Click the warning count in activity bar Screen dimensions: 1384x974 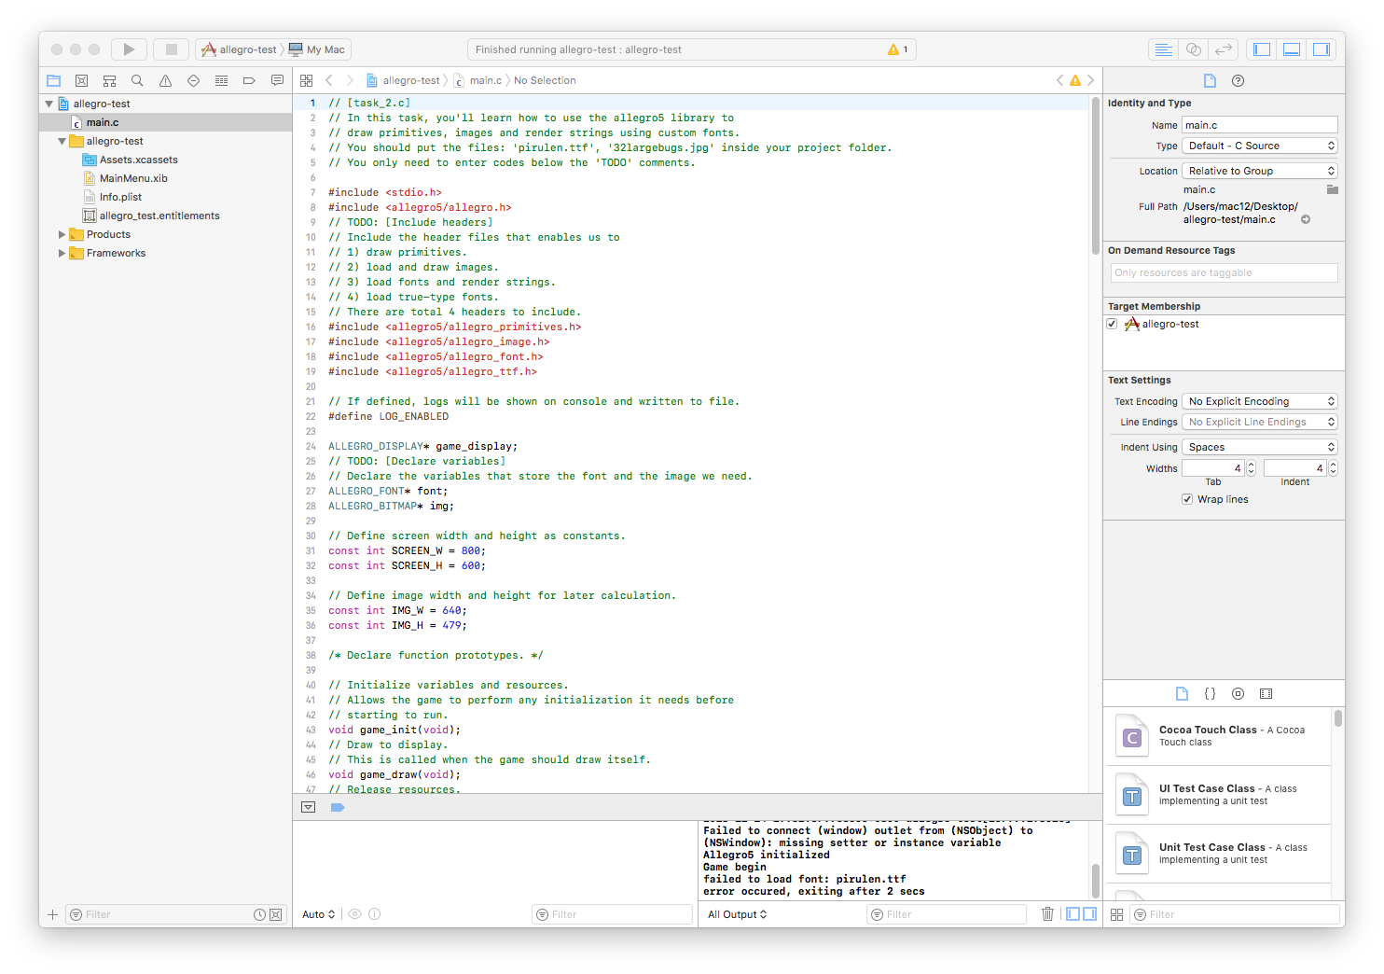click(898, 49)
